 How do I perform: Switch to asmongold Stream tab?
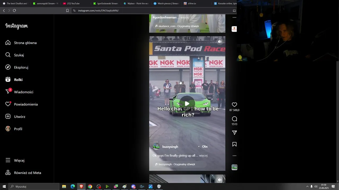coord(45,3)
